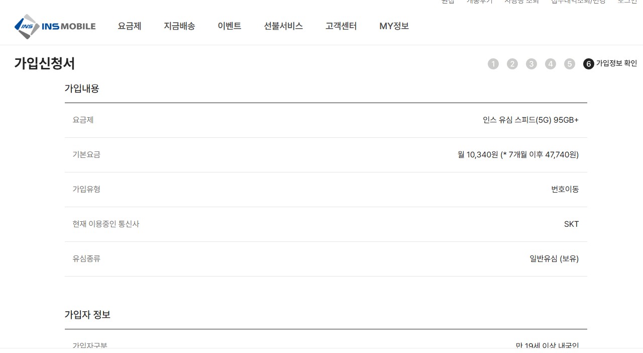Go to step 5 circle indicator
Image resolution: width=643 pixels, height=353 pixels.
tap(569, 64)
